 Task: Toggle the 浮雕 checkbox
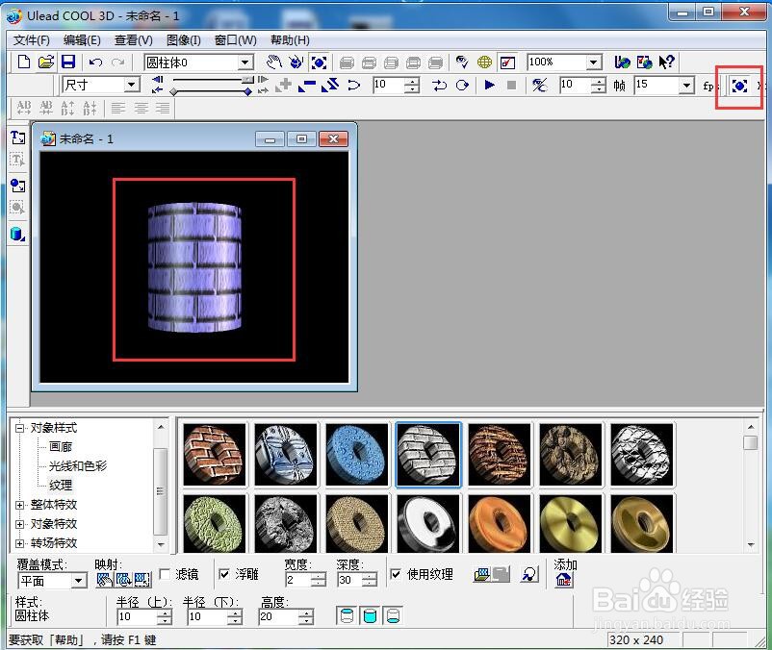coord(224,574)
